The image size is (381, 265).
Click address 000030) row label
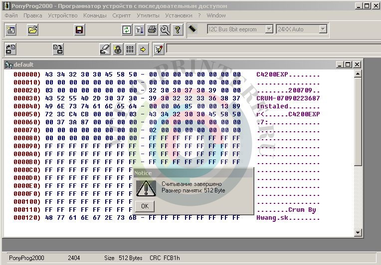pyautogui.click(x=27, y=98)
